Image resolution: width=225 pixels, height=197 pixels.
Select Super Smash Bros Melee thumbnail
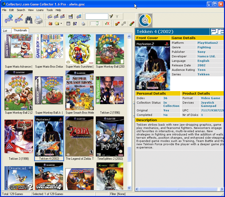click(x=80, y=90)
